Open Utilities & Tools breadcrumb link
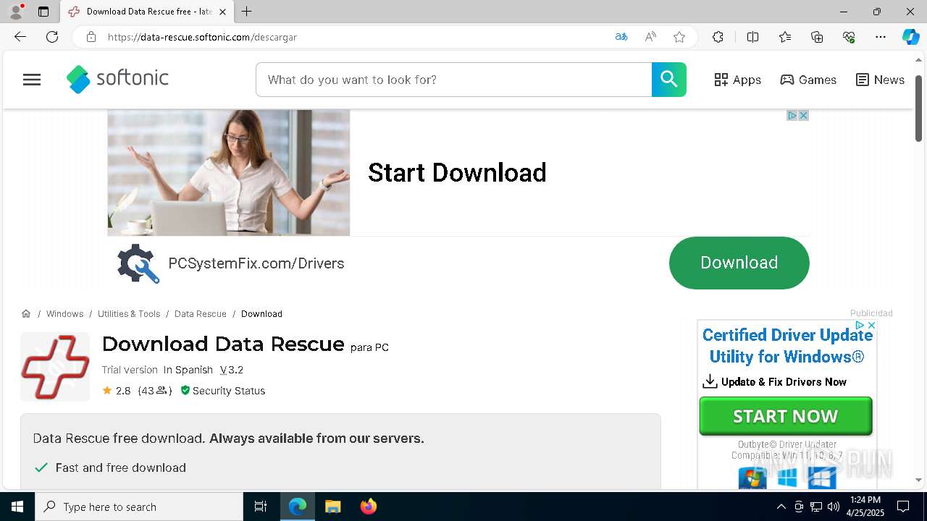Screen dimensions: 927x521 point(129,314)
